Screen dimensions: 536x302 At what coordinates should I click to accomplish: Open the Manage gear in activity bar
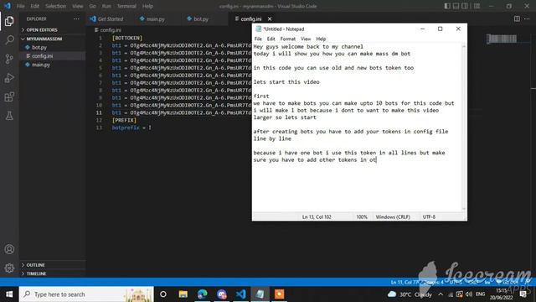(9, 268)
